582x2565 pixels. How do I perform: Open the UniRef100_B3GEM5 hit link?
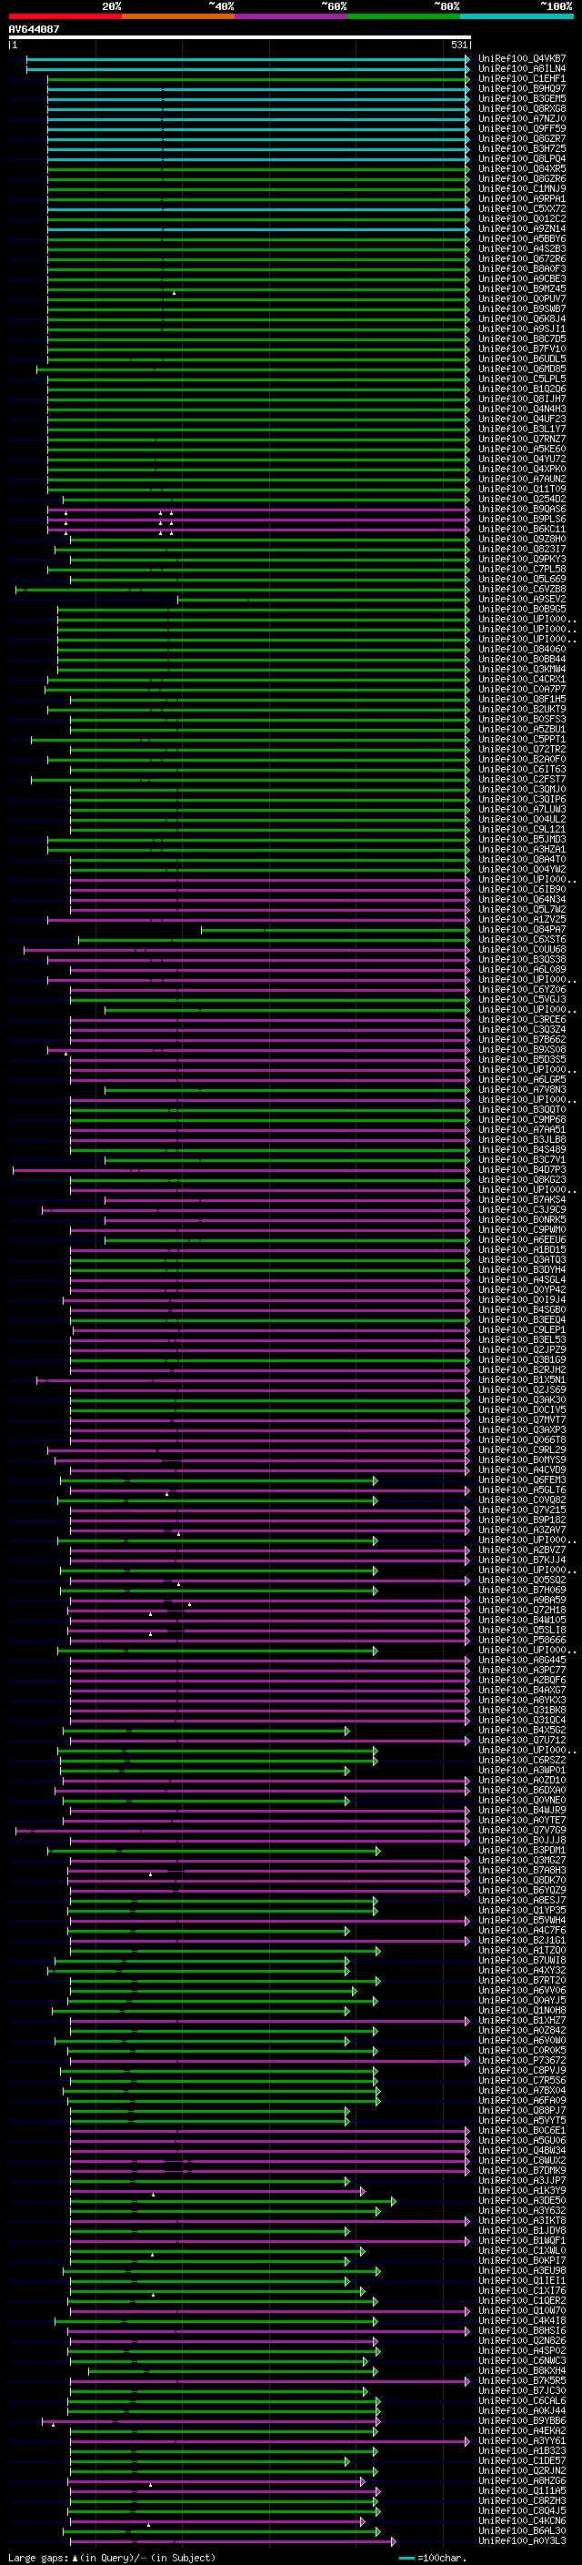(x=522, y=98)
